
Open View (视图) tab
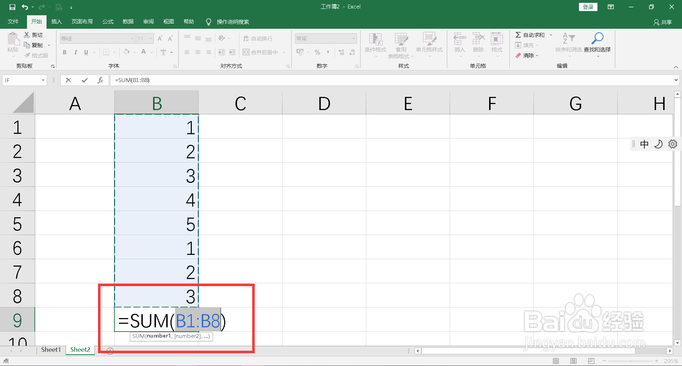pos(169,22)
